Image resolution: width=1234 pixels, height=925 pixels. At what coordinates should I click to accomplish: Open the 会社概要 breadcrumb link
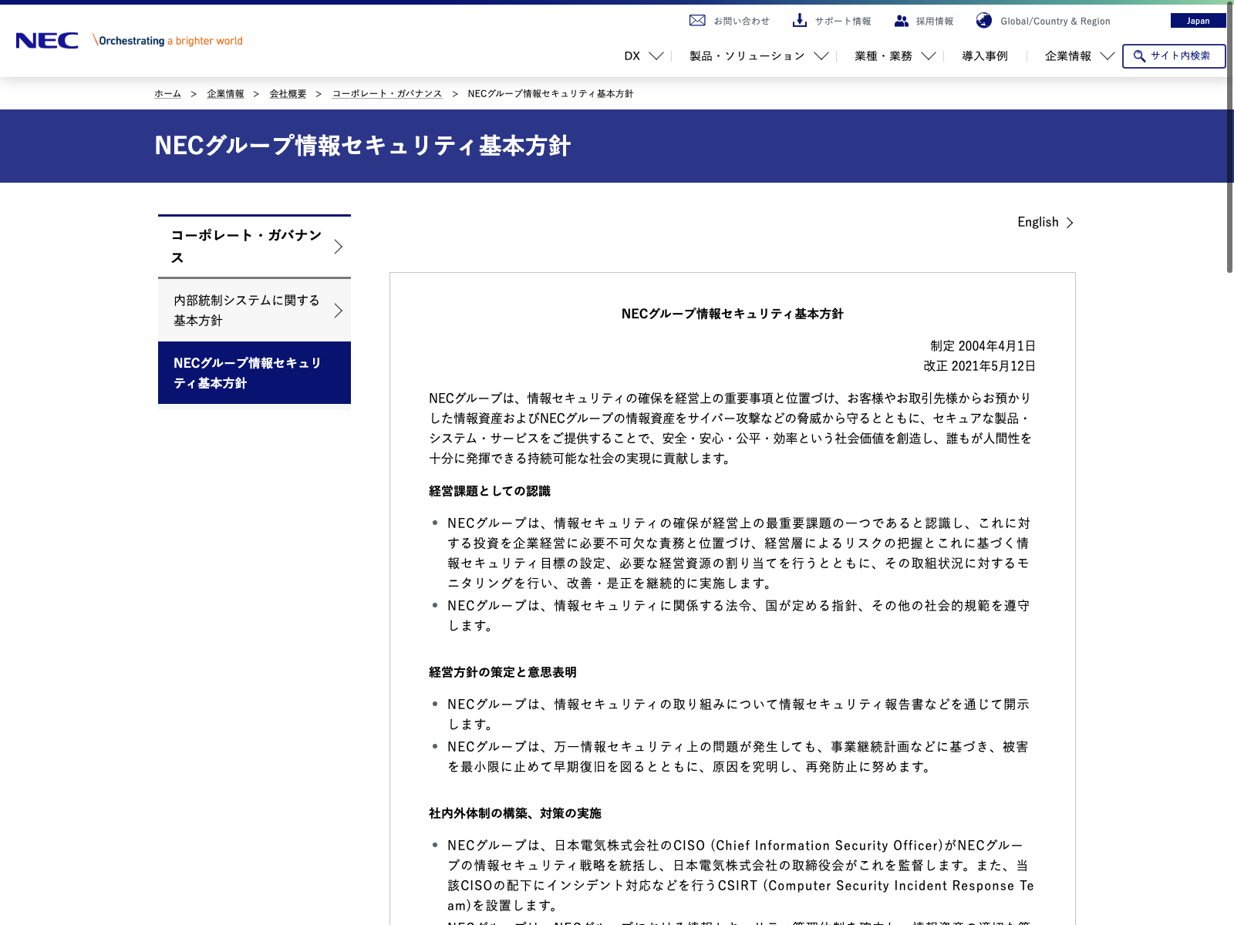coord(288,94)
